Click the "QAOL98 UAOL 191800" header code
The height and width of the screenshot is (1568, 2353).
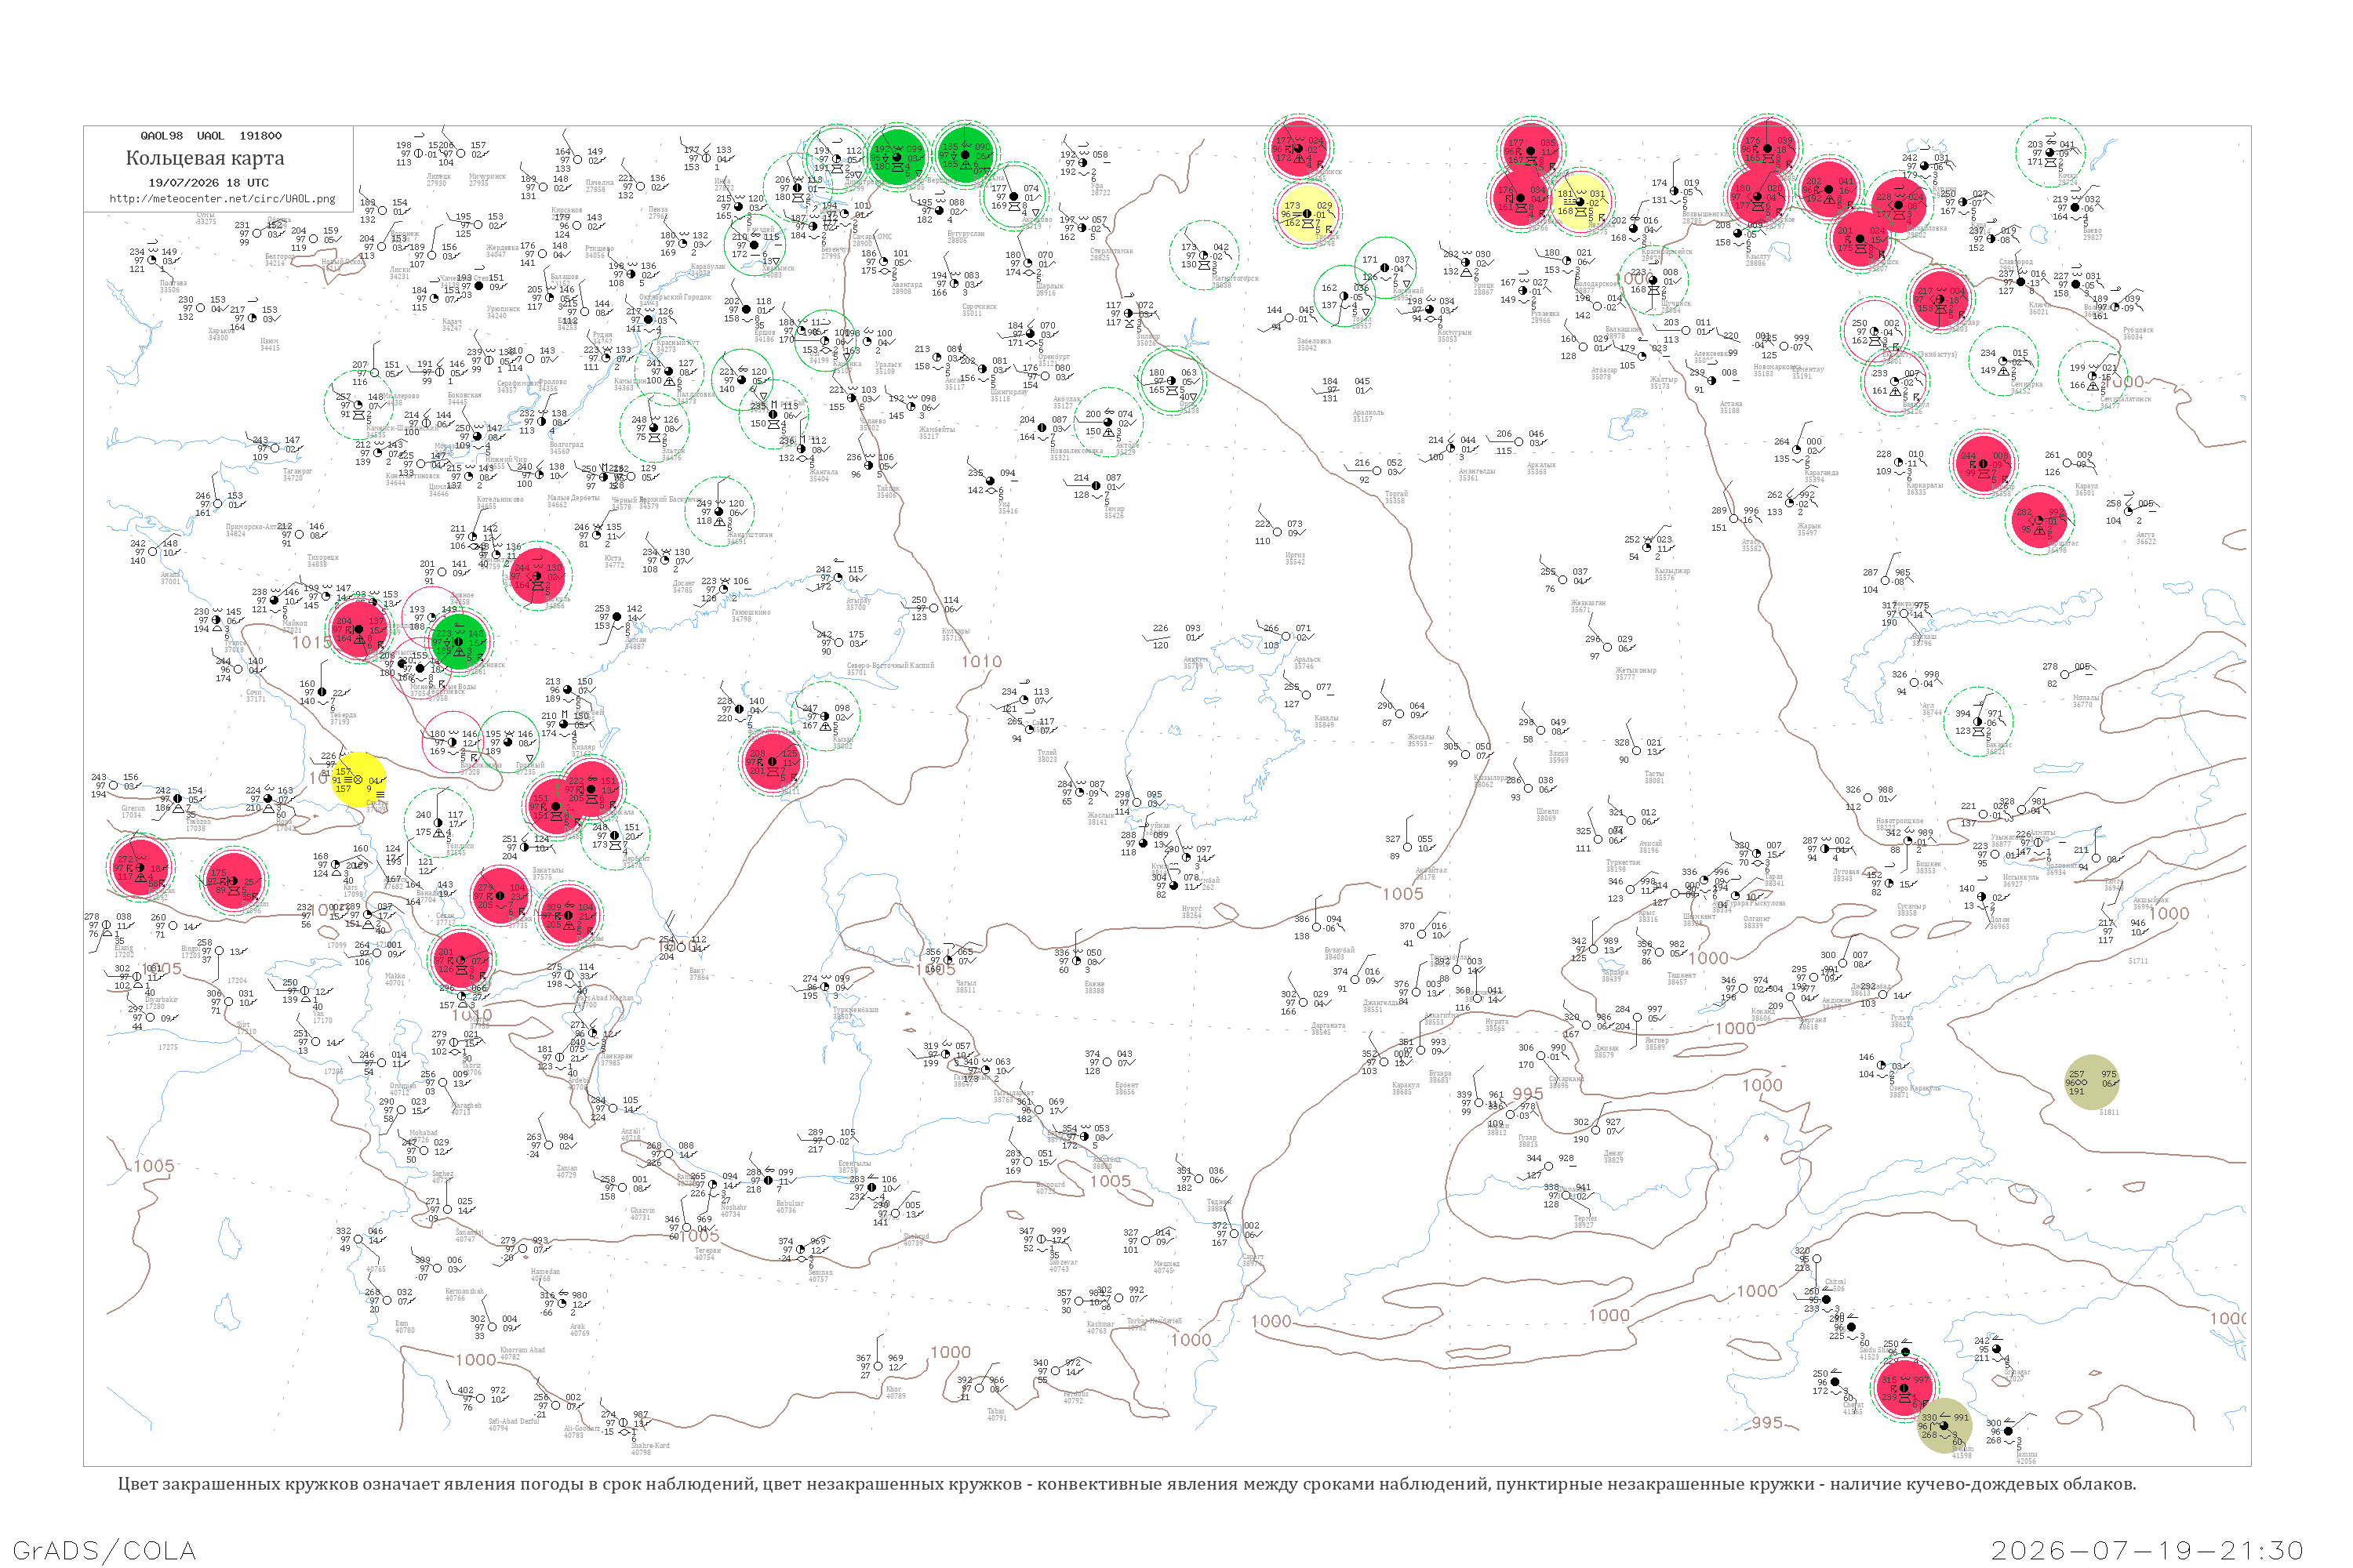click(x=211, y=136)
